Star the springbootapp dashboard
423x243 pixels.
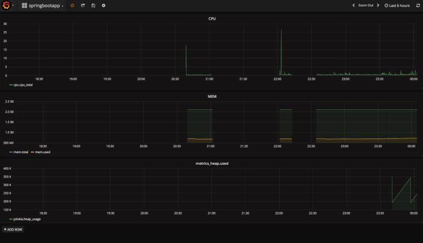pos(72,5)
